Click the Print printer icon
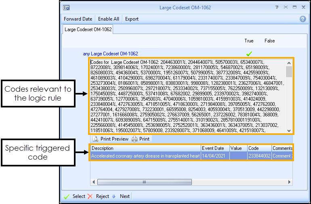The width and height of the screenshot is (311, 204). tap(134, 139)
